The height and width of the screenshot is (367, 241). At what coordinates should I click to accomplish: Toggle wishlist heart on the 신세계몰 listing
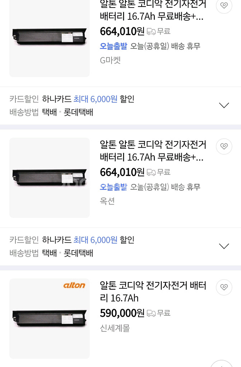(224, 287)
